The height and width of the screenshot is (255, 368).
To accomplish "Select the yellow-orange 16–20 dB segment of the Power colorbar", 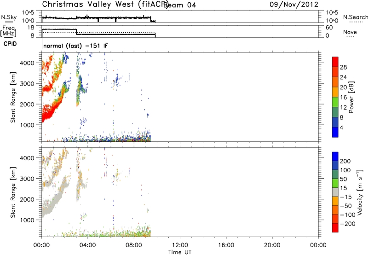I will (x=335, y=92).
